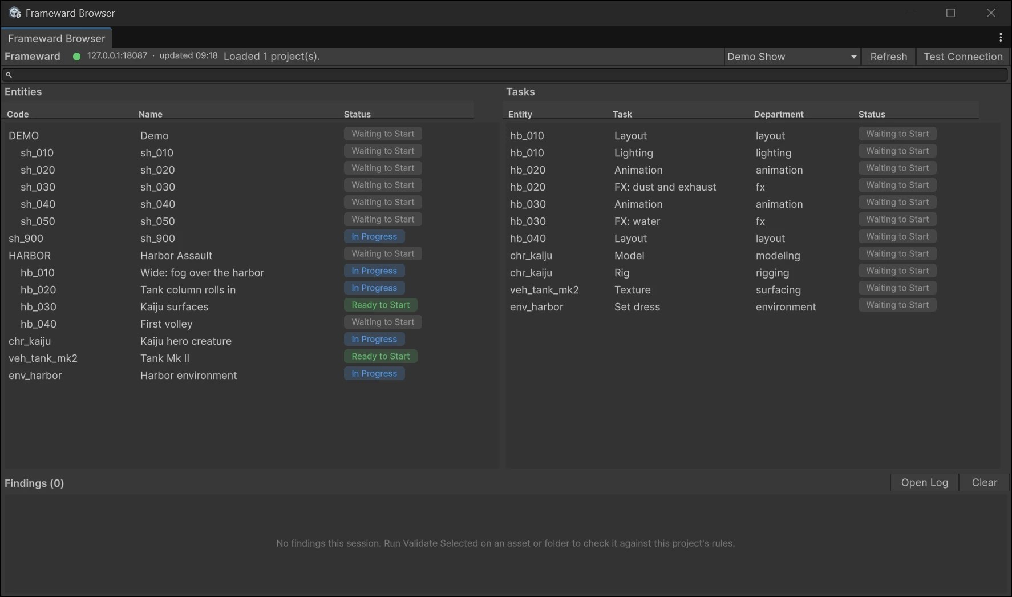The height and width of the screenshot is (597, 1012).
Task: Click Ready to Start badge for Tank Mk II
Action: click(x=380, y=356)
